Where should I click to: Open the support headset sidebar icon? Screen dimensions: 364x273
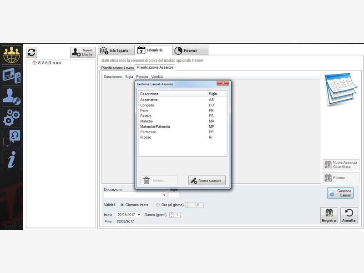point(11,138)
